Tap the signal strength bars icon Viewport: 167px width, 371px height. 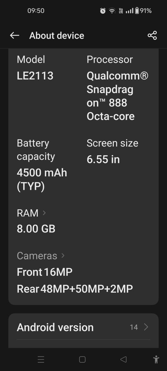pyautogui.click(x=130, y=11)
